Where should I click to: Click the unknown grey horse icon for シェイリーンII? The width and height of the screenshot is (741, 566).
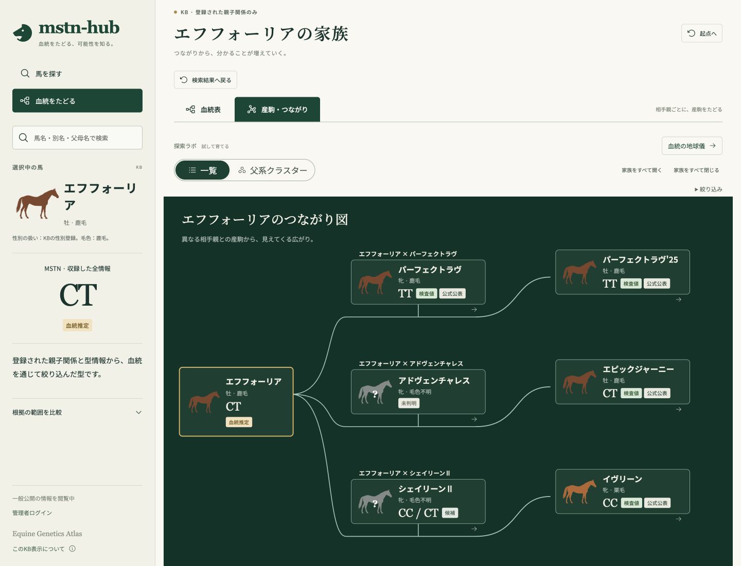pyautogui.click(x=375, y=502)
